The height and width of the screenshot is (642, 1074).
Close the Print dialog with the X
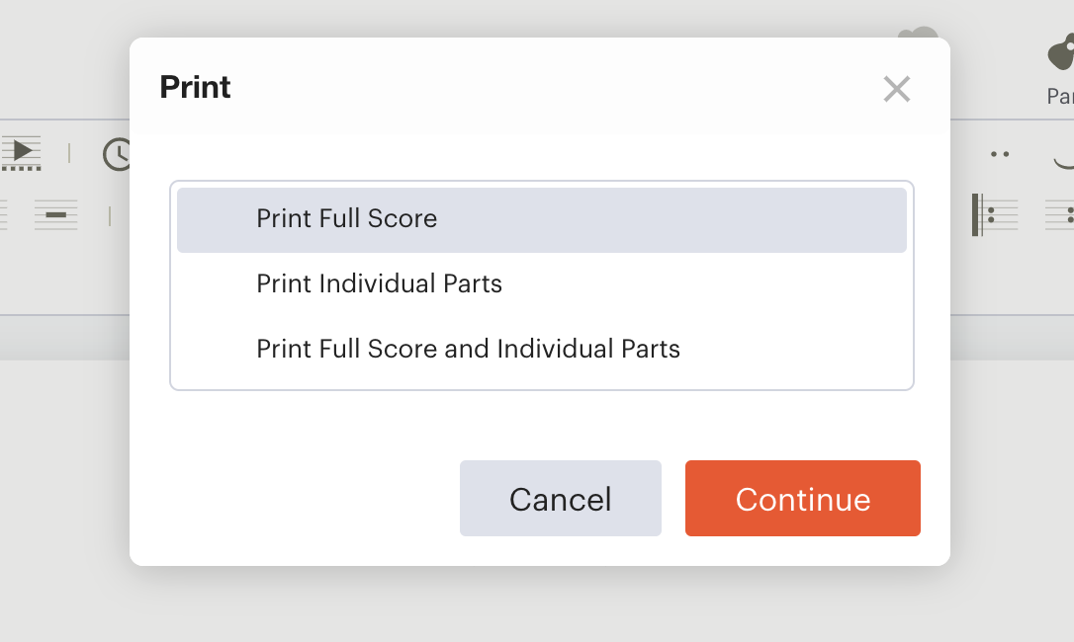pyautogui.click(x=897, y=89)
